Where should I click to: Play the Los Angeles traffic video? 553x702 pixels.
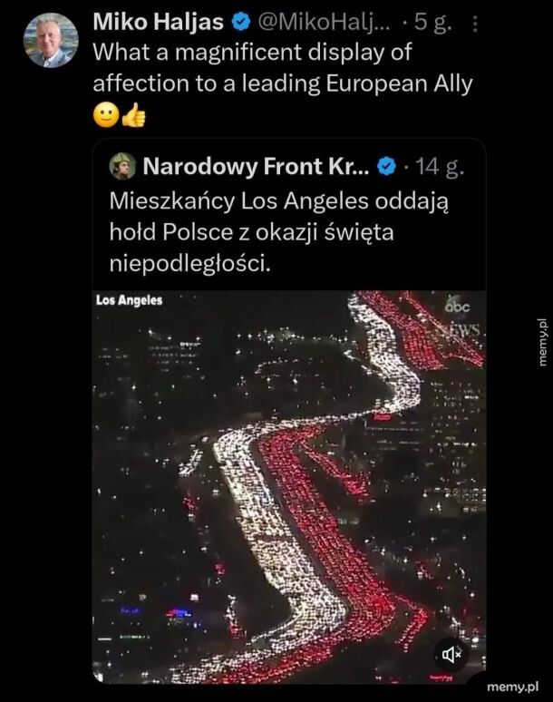pyautogui.click(x=289, y=487)
